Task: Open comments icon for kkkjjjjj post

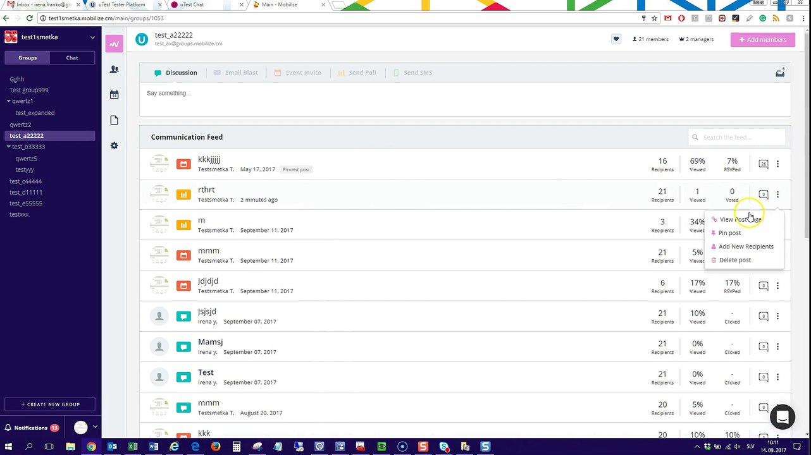Action: point(764,164)
